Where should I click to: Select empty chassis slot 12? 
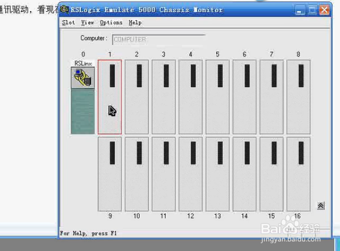190,174
